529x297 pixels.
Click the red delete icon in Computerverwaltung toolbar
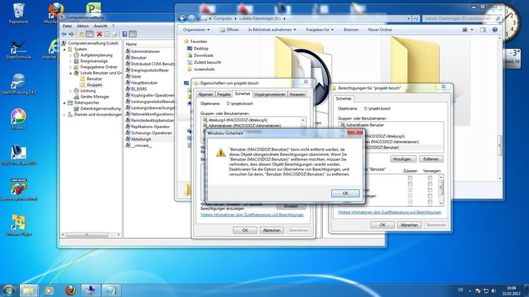(x=99, y=34)
